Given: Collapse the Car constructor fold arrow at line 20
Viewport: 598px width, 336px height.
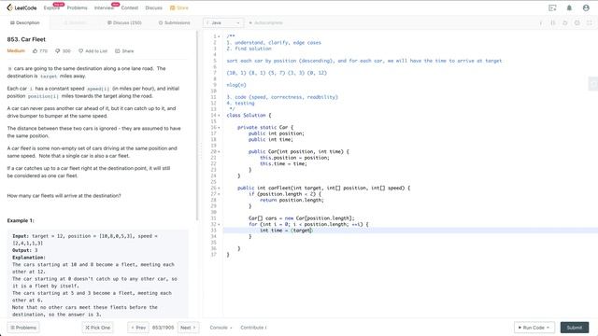Looking at the screenshot, I should (x=219, y=151).
